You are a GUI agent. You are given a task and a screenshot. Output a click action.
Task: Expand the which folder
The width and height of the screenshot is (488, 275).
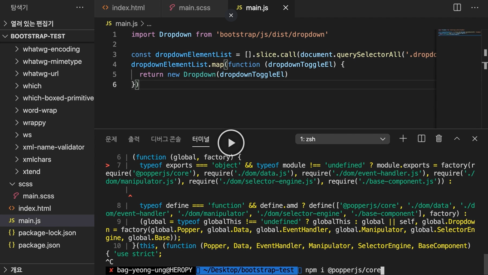pyautogui.click(x=47, y=86)
